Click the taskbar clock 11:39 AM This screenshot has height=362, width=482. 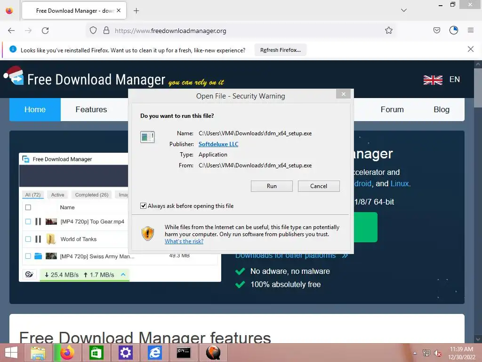461,349
